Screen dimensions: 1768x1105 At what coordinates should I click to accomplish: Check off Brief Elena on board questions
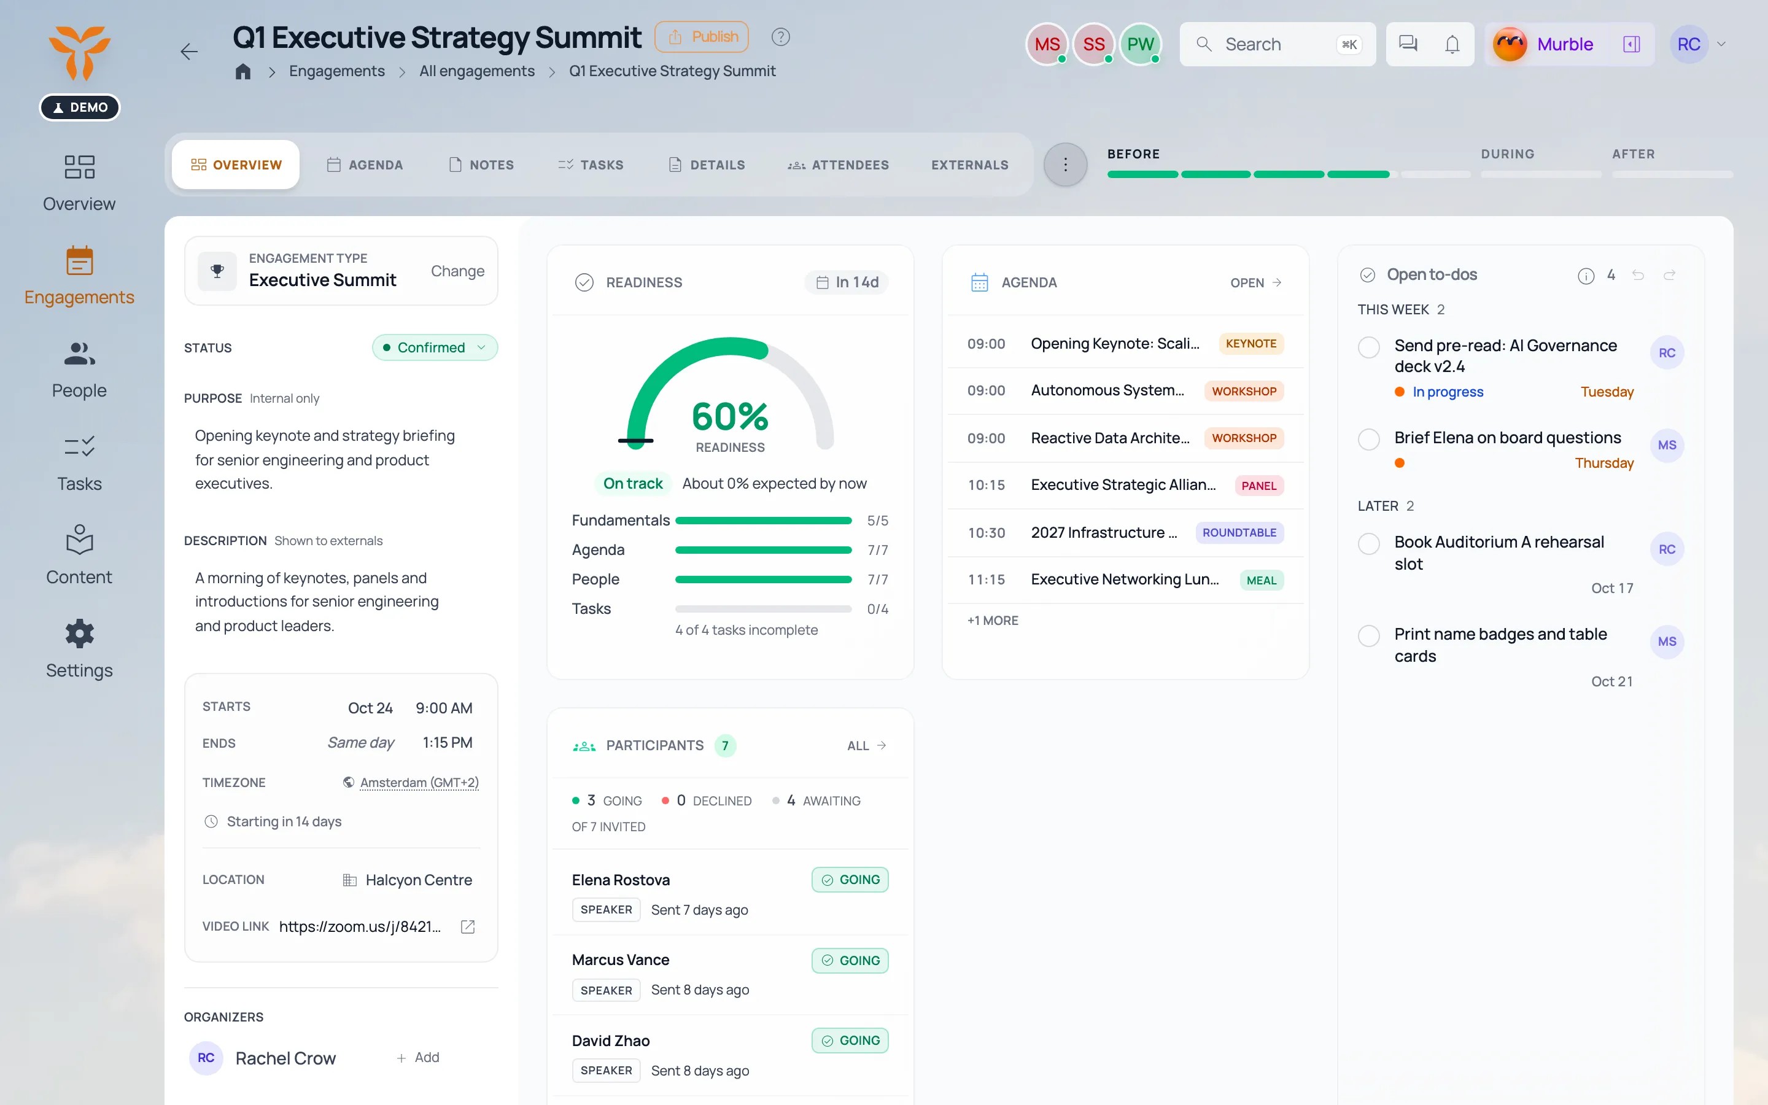pos(1368,439)
